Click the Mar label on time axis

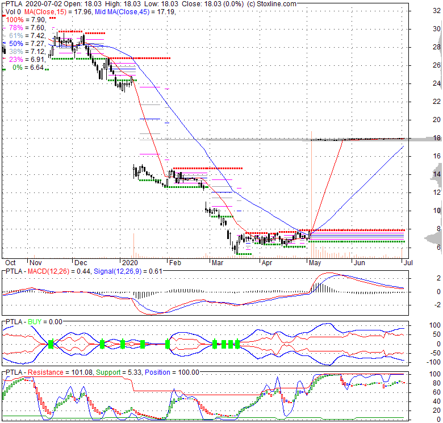pos(218,263)
